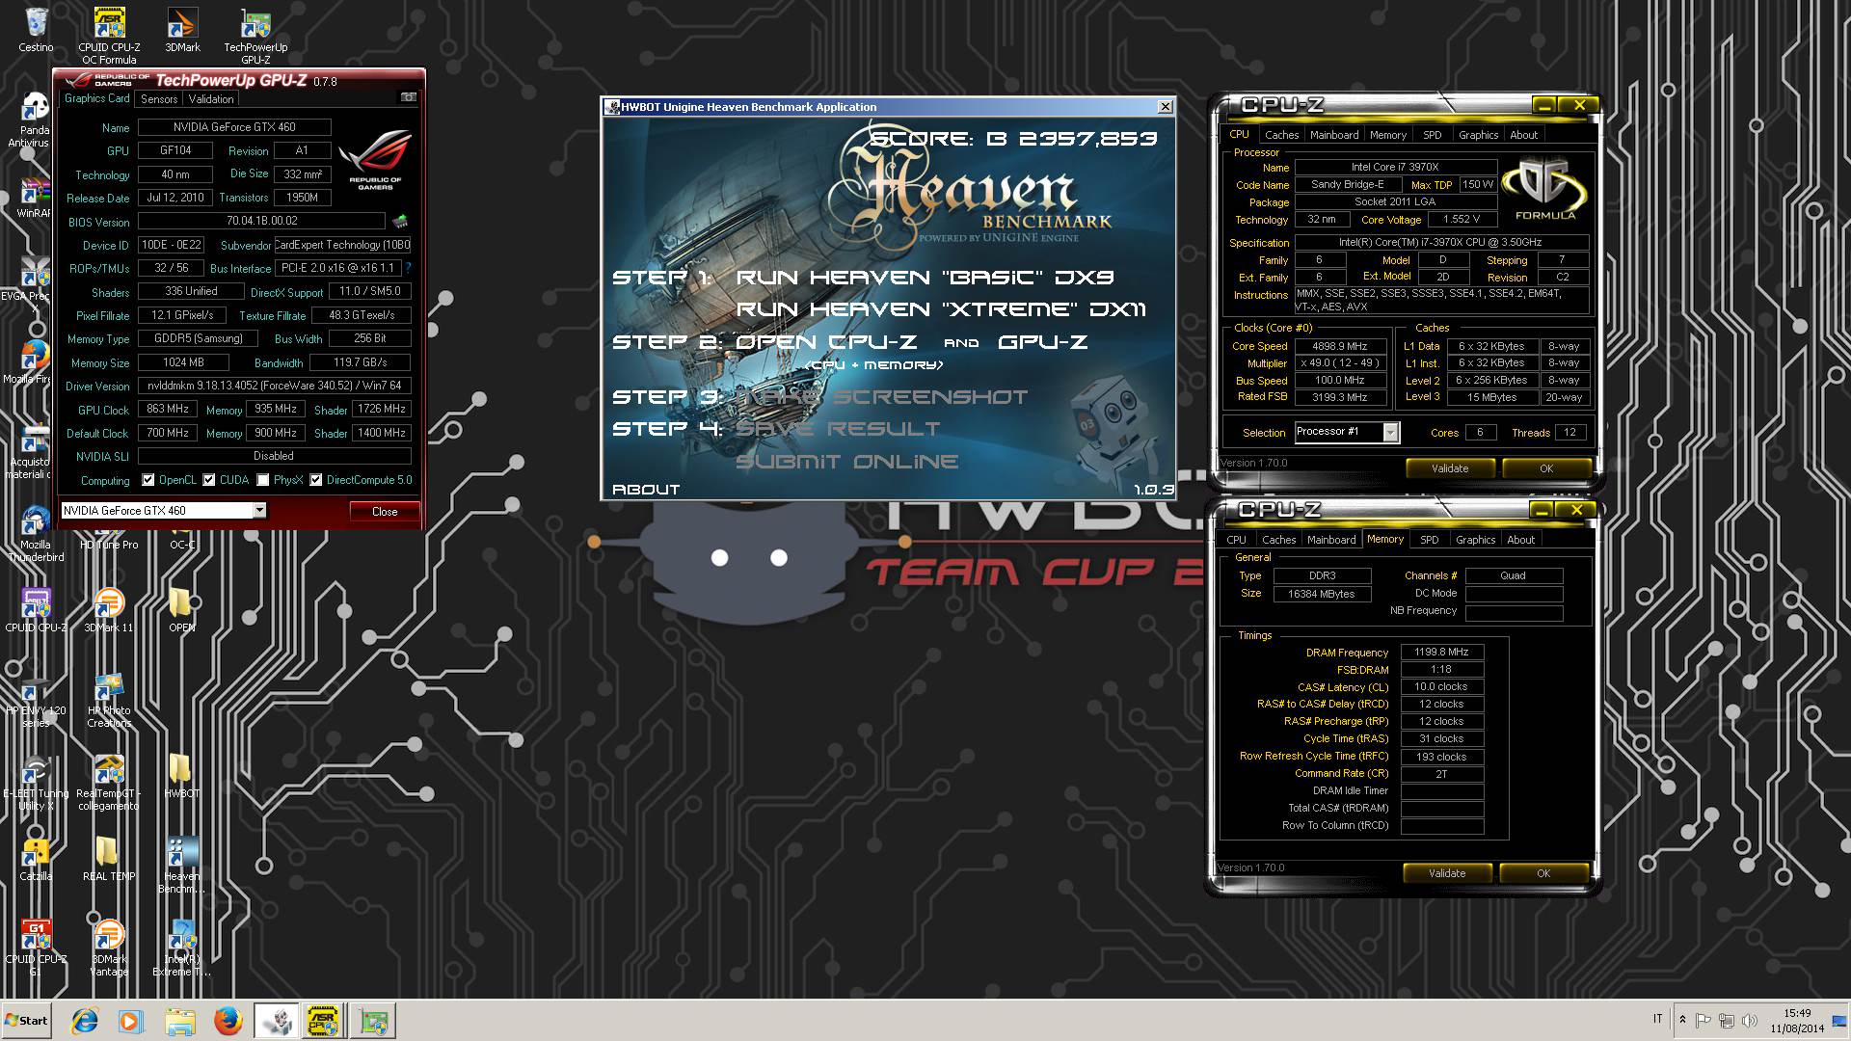The width and height of the screenshot is (1851, 1041).
Task: Click the IT language indicator in taskbar
Action: click(x=1657, y=1019)
